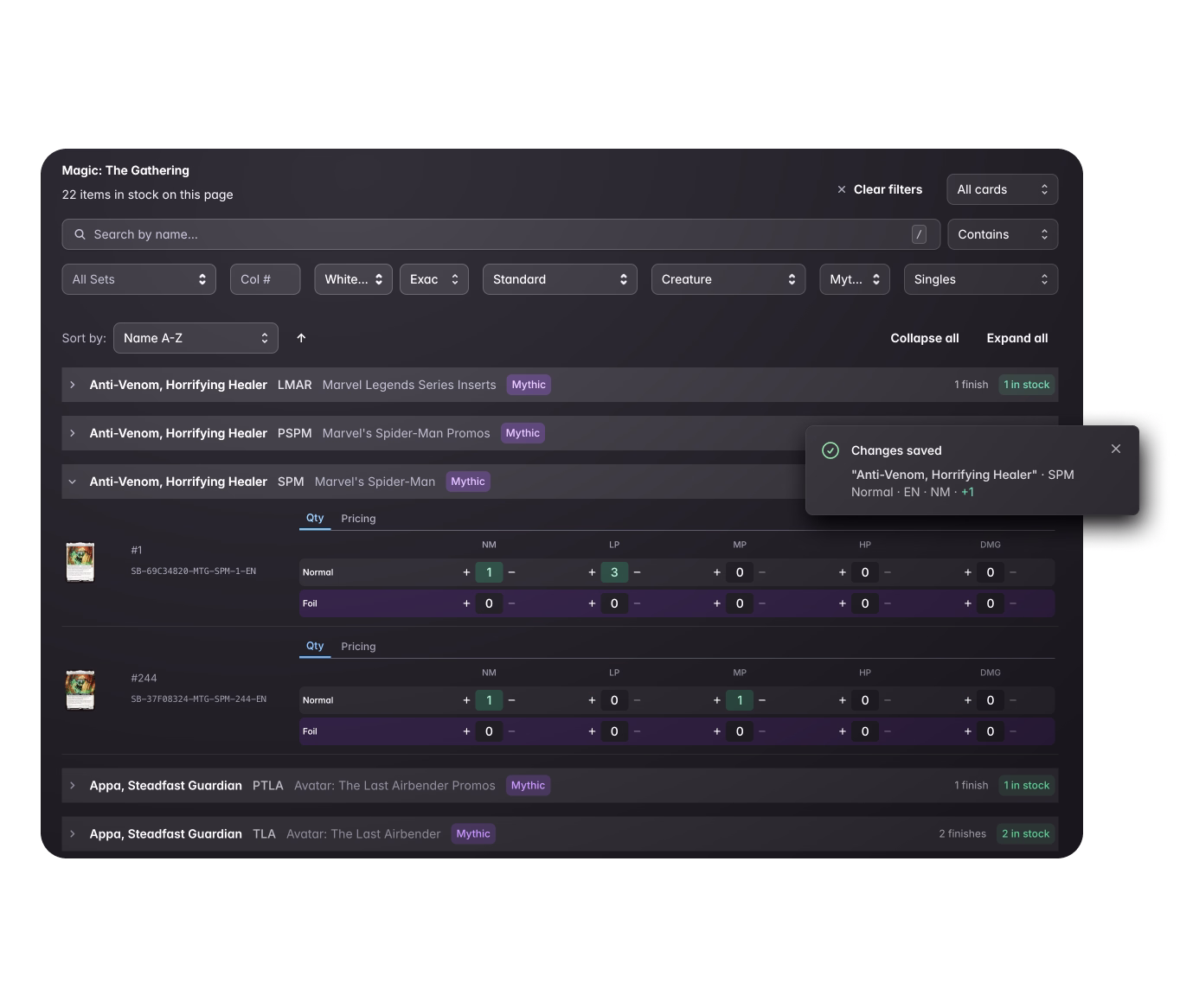Expand the Appa TLA row chevron
The width and height of the screenshot is (1180, 1008).
[x=73, y=834]
